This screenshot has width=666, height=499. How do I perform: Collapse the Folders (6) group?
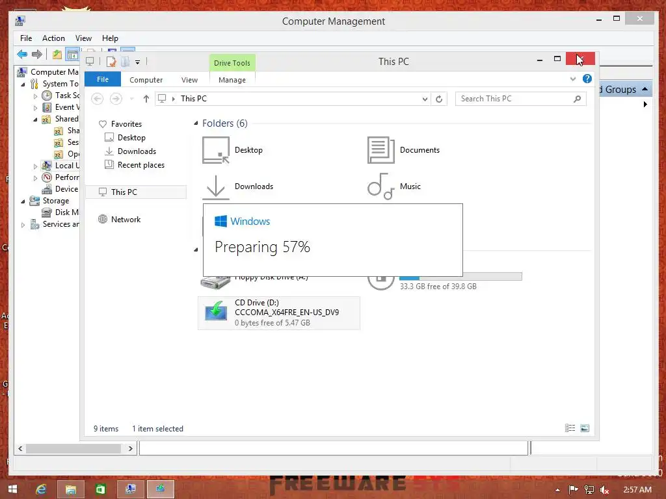coord(196,123)
